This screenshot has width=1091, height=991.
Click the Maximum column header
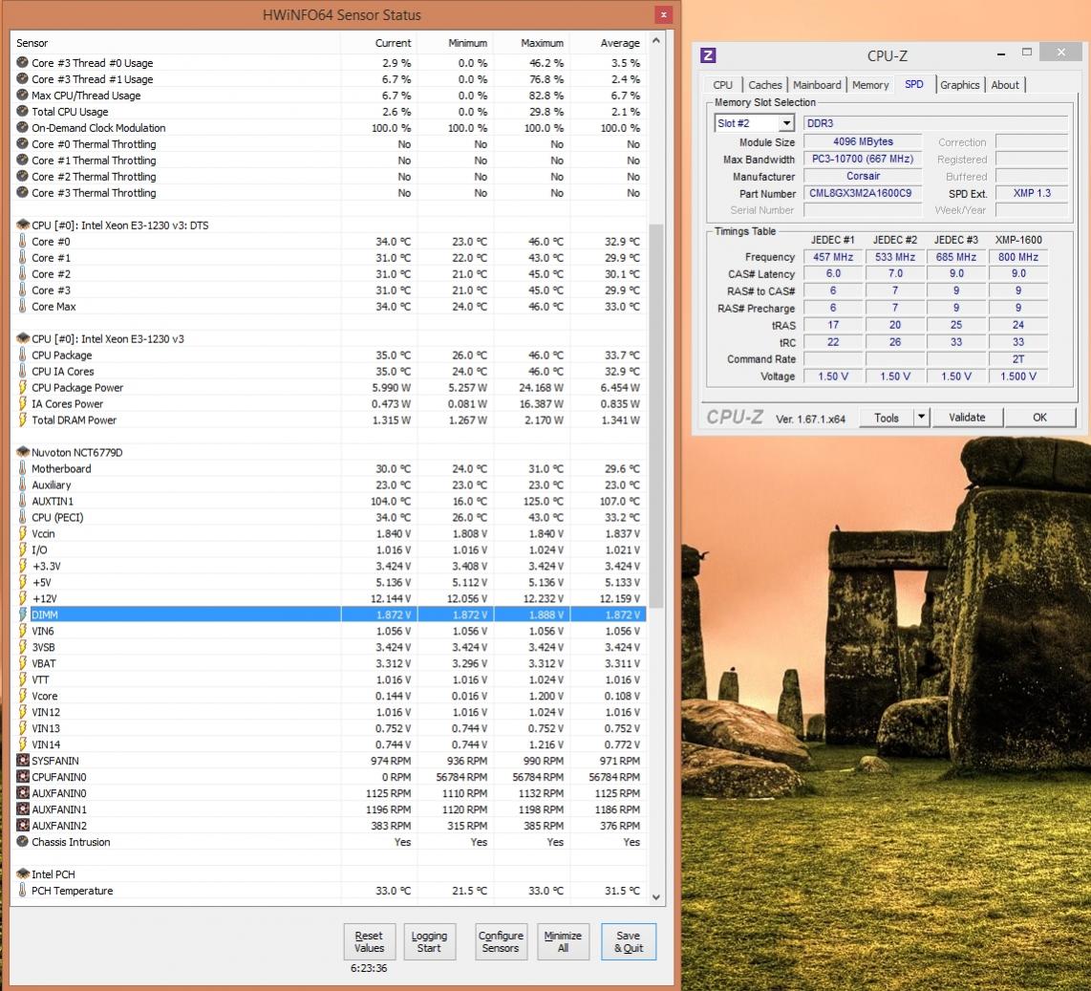531,43
